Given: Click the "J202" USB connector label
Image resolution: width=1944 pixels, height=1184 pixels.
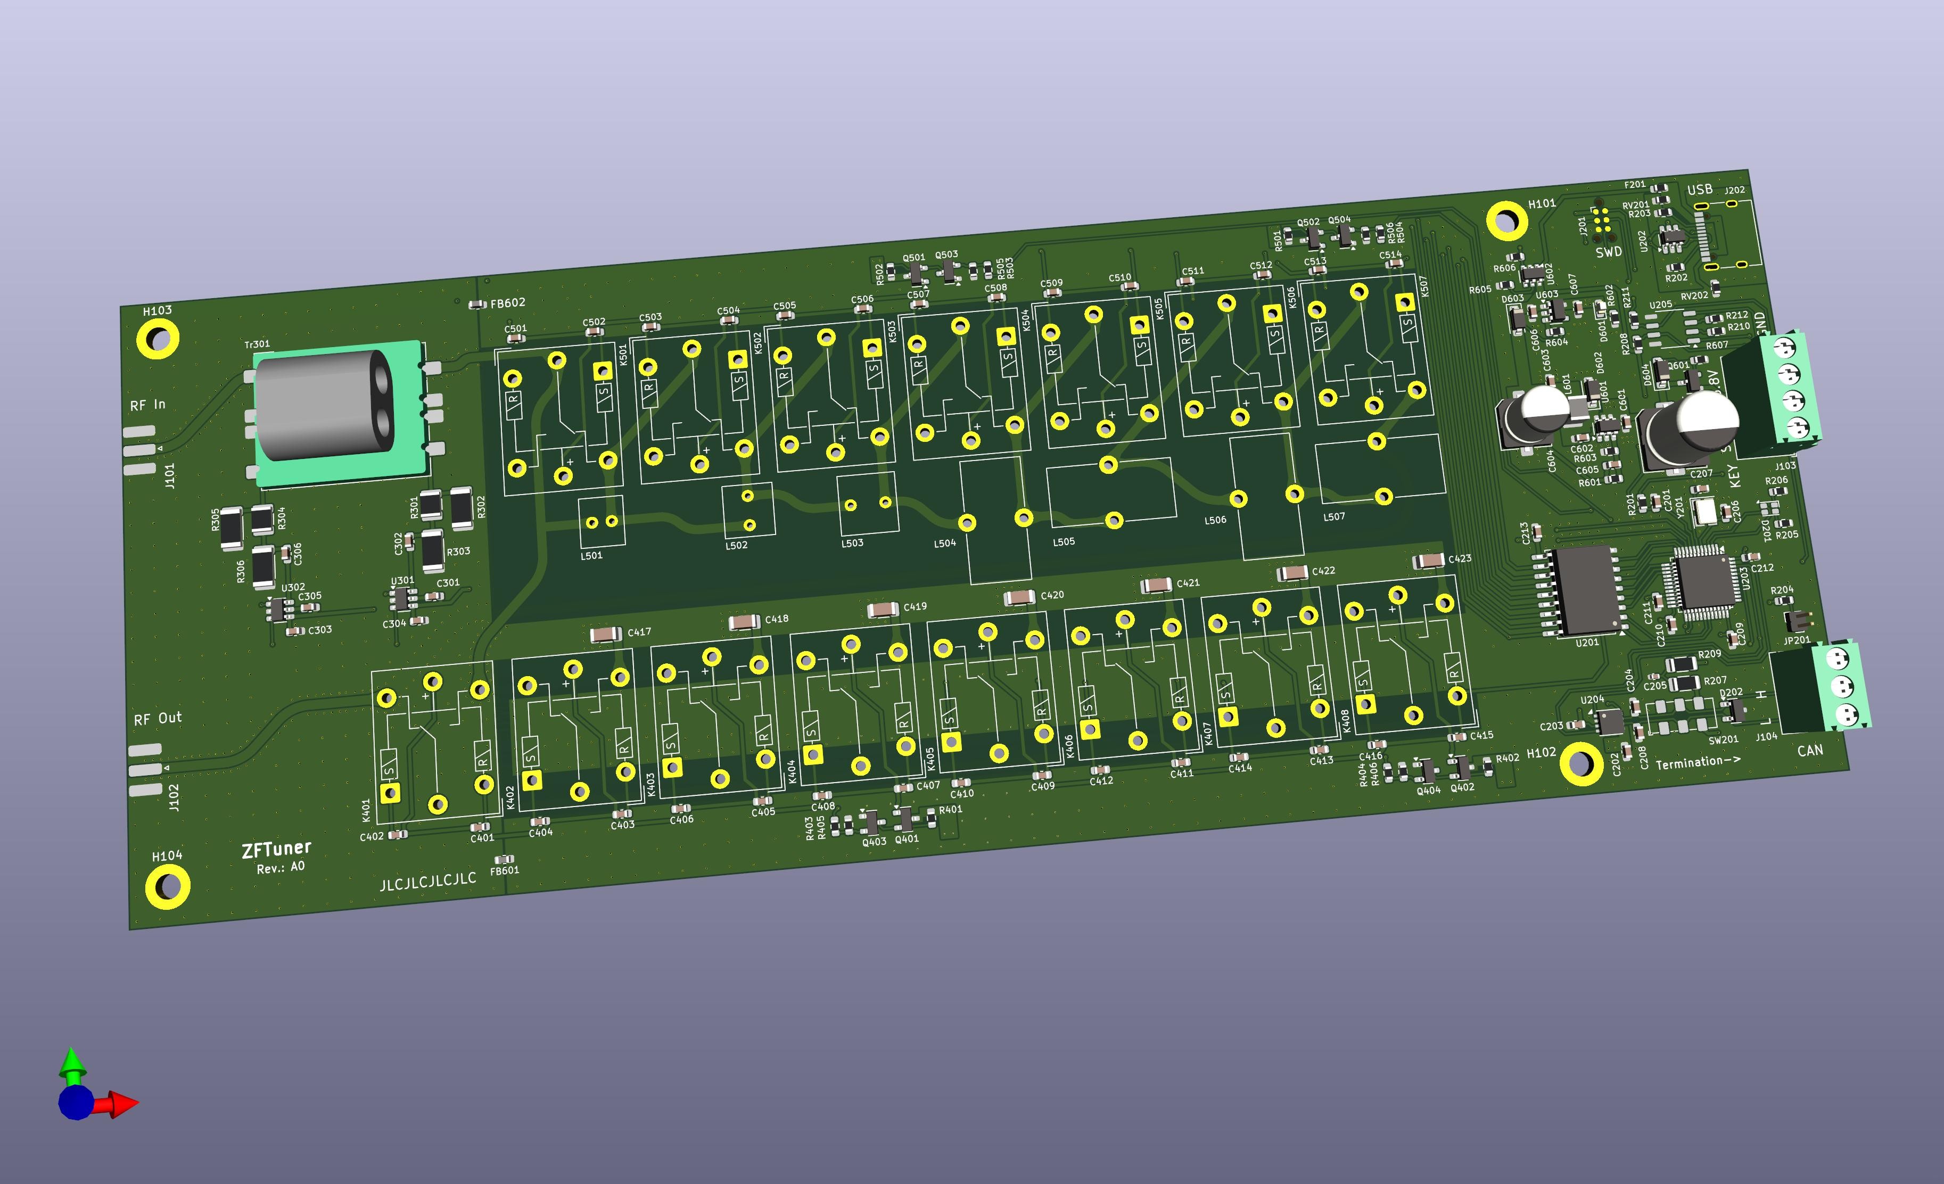Looking at the screenshot, I should [1734, 190].
